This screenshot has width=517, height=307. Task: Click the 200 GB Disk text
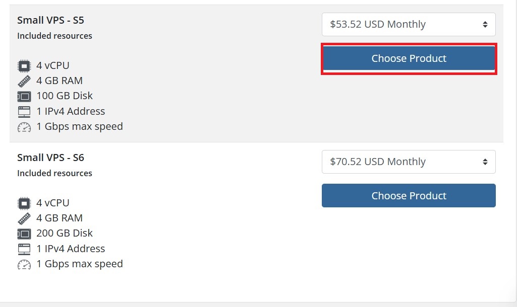(x=65, y=234)
